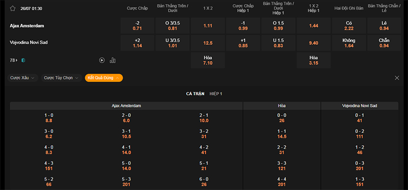Select Over 3/3.5 odds 0.81

pyautogui.click(x=172, y=26)
